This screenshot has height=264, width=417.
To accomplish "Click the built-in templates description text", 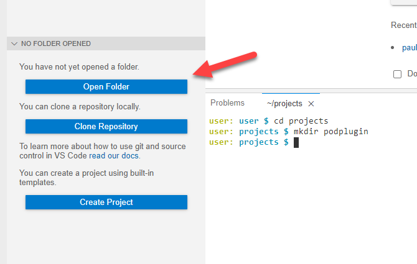I will [x=81, y=177].
